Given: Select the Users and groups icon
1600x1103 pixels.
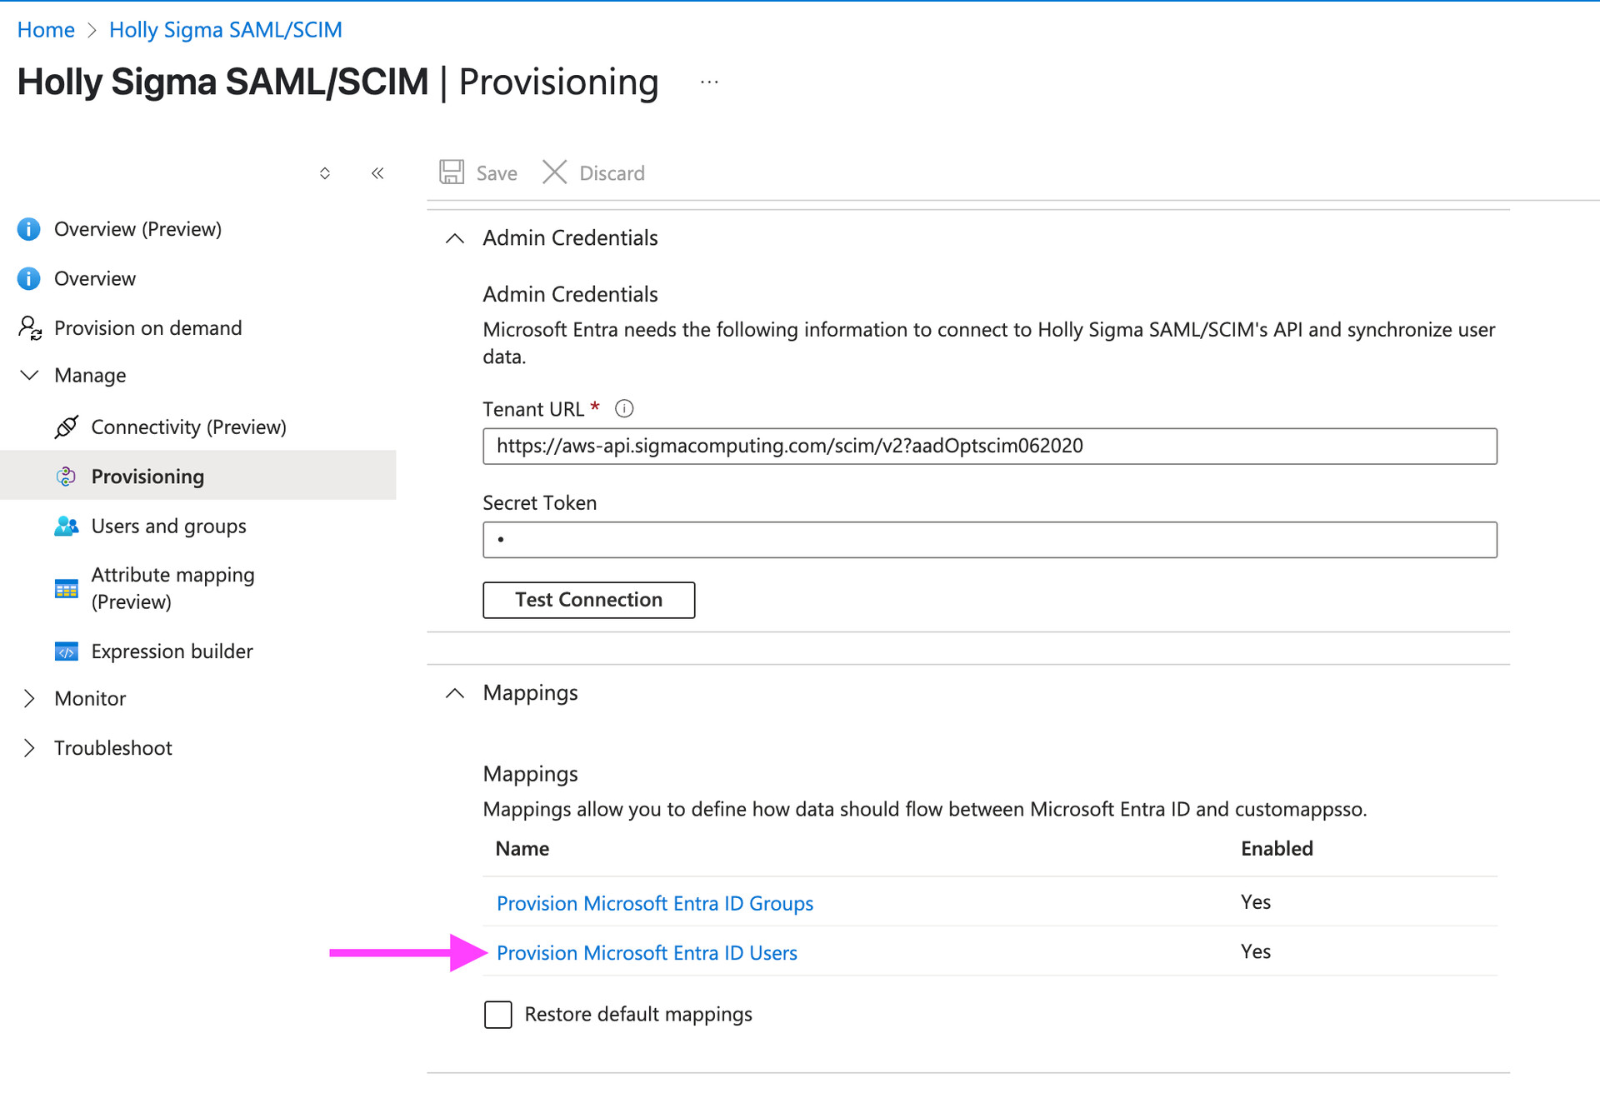Looking at the screenshot, I should pos(67,526).
